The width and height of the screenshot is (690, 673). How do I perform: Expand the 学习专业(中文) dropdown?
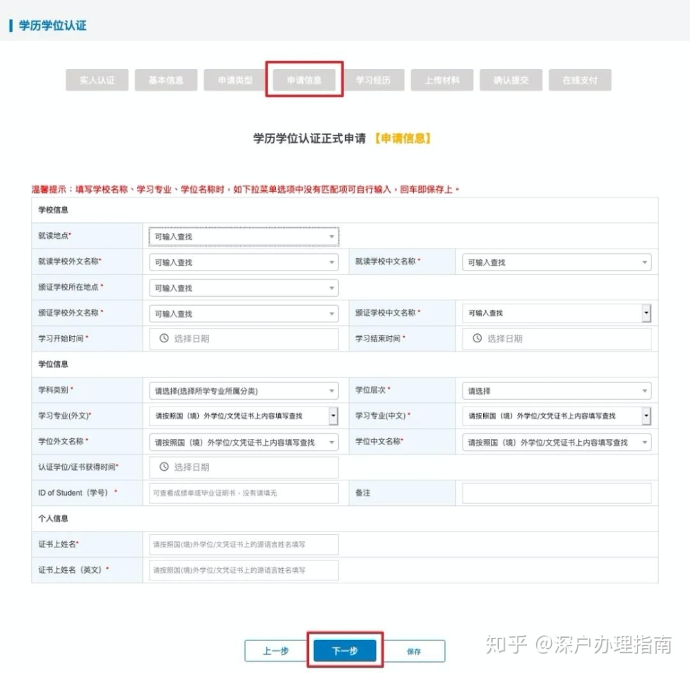[557, 416]
